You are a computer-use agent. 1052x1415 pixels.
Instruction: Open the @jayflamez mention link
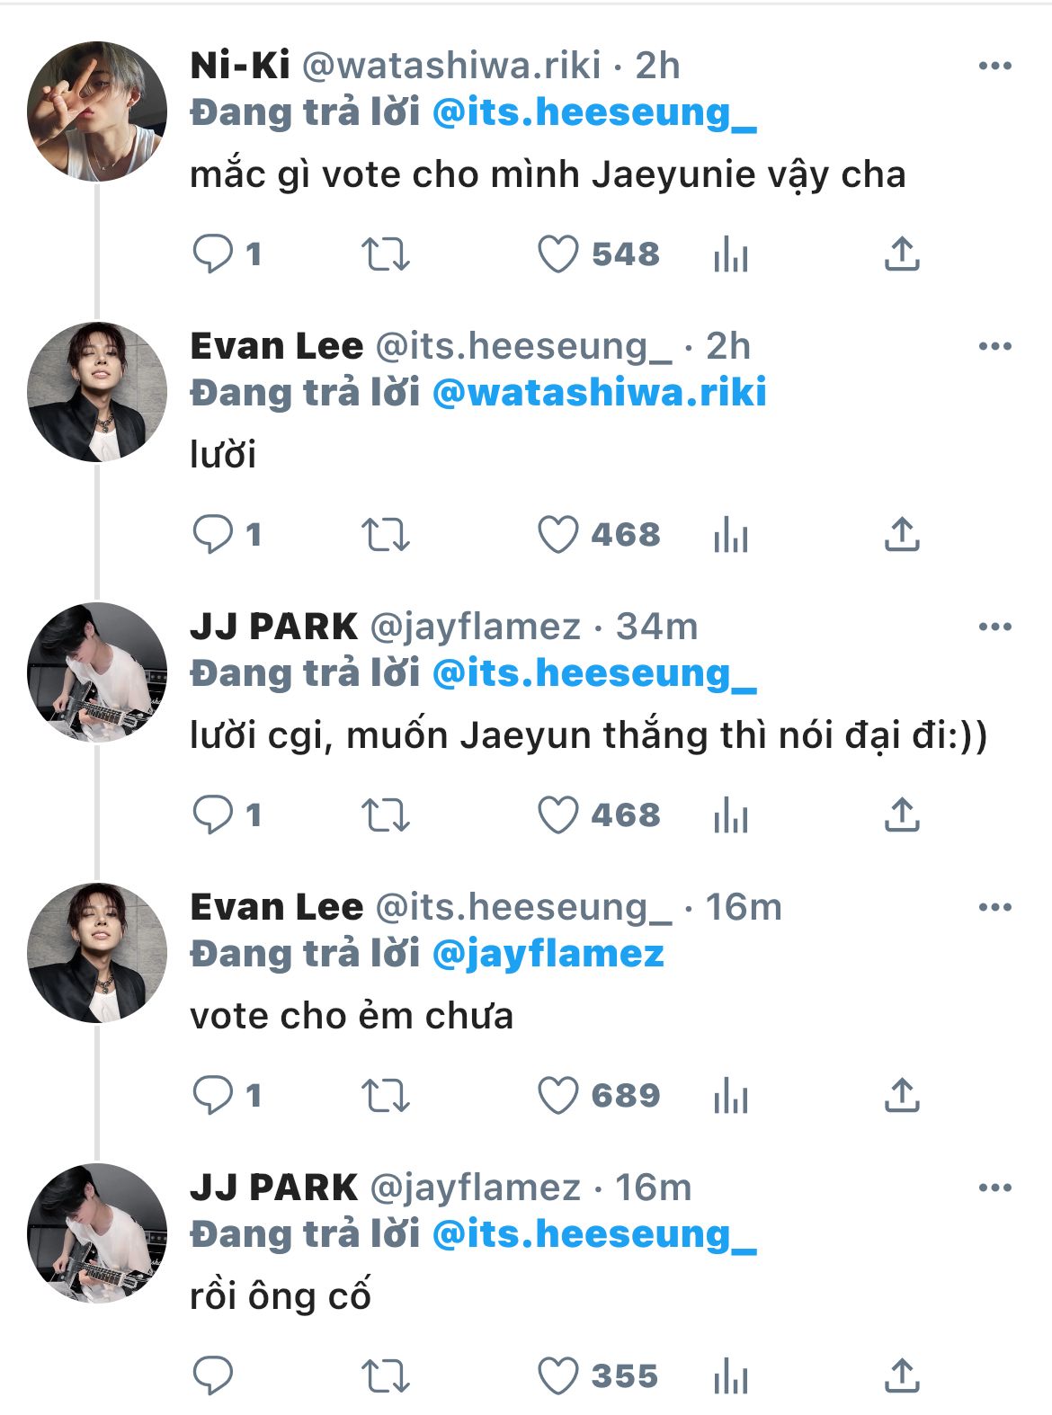(x=548, y=954)
